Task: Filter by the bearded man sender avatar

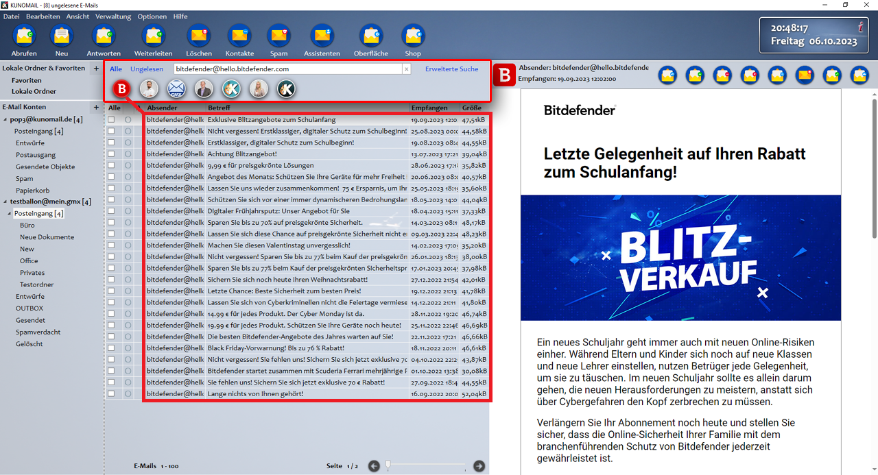Action: tap(149, 88)
